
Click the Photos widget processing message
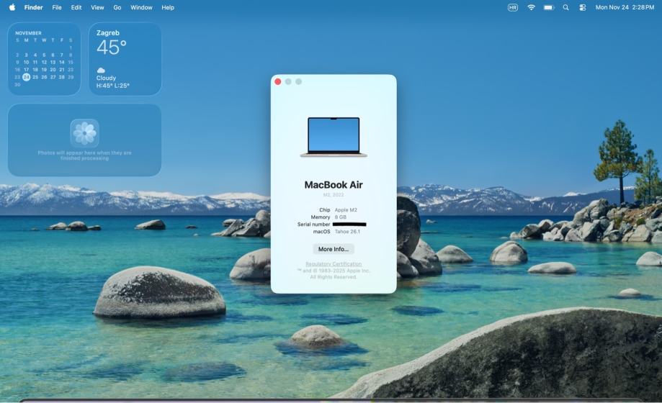click(x=84, y=155)
